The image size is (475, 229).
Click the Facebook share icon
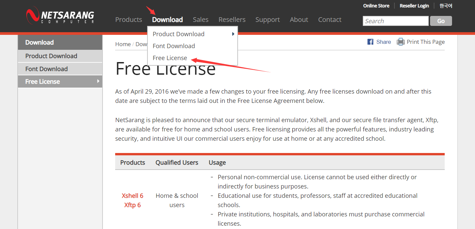tap(370, 42)
